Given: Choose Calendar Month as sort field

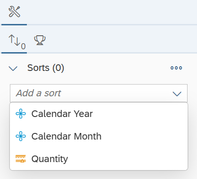Looking at the screenshot, I should click(x=98, y=136).
